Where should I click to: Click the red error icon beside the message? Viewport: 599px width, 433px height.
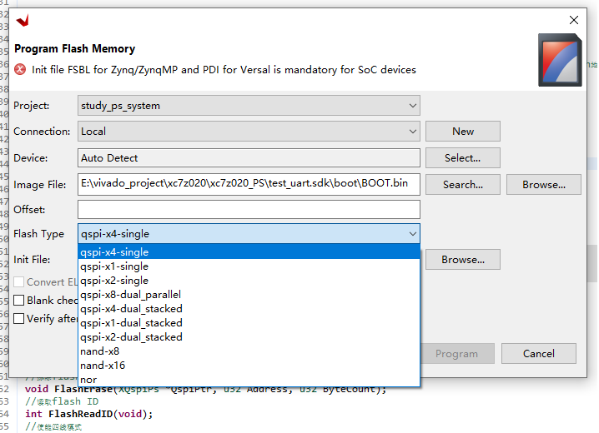click(x=20, y=69)
